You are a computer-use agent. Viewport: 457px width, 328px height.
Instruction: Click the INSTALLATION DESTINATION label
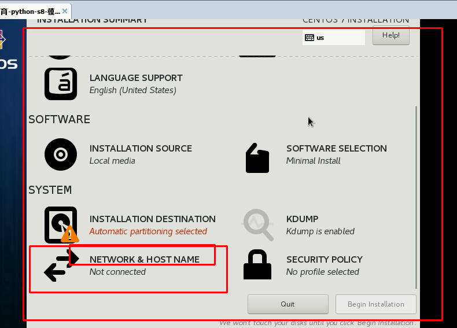(x=153, y=219)
